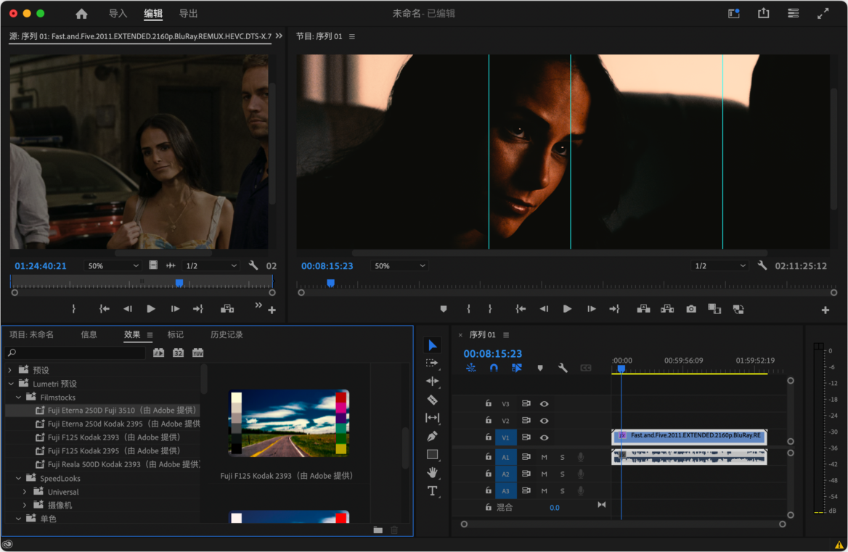Select the Pen tool
This screenshot has height=552, width=848.
pos(432,437)
